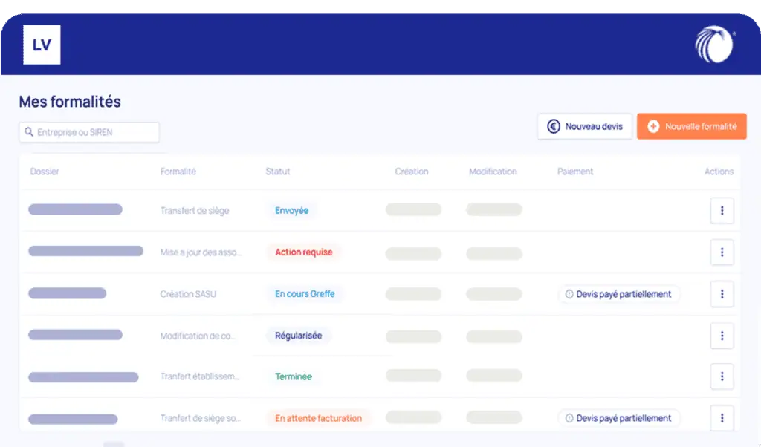Screen dimensions: 761x447
Task: Click Devis payé partiellement badge in SASU row
Action: pos(618,294)
